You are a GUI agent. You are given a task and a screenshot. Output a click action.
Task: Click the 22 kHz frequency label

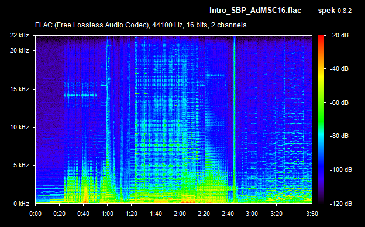pos(19,35)
